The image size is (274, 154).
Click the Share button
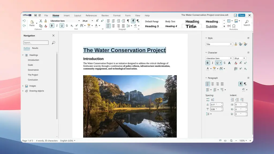click(x=242, y=15)
